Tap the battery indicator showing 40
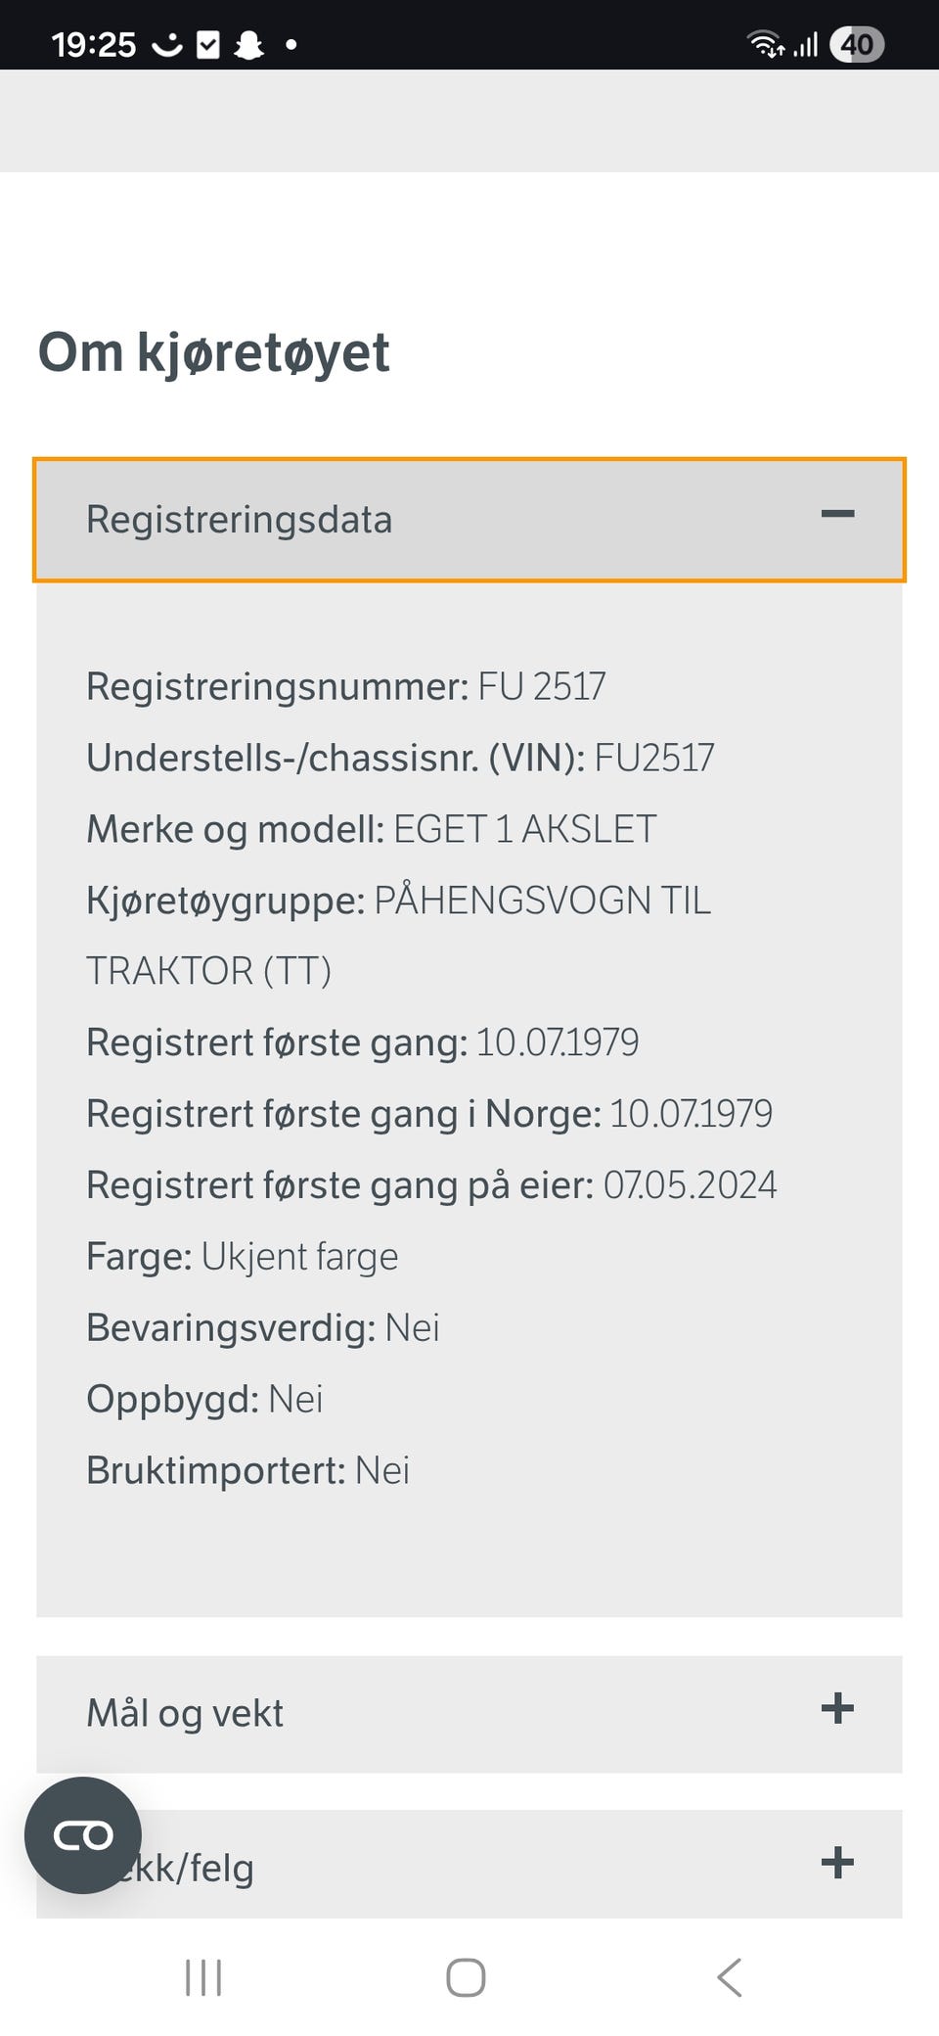 coord(857,45)
